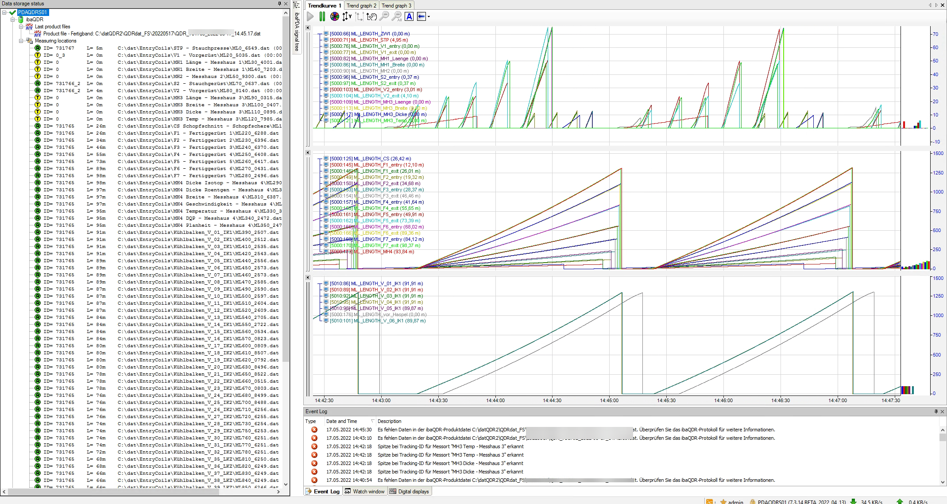The height and width of the screenshot is (504, 947).
Task: Toggle the blue A text legend button
Action: click(x=409, y=17)
